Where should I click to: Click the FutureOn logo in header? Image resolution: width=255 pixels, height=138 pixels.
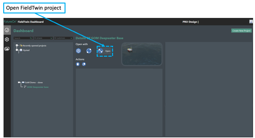(x=10, y=21)
